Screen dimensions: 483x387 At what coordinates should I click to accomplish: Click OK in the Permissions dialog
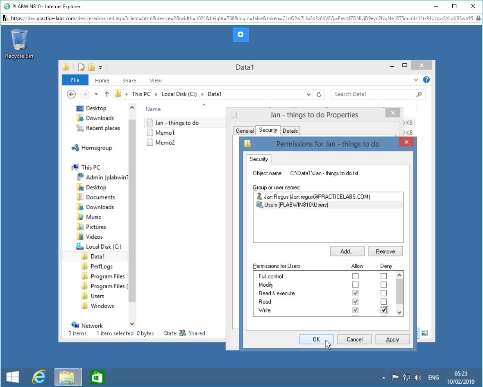(316, 339)
